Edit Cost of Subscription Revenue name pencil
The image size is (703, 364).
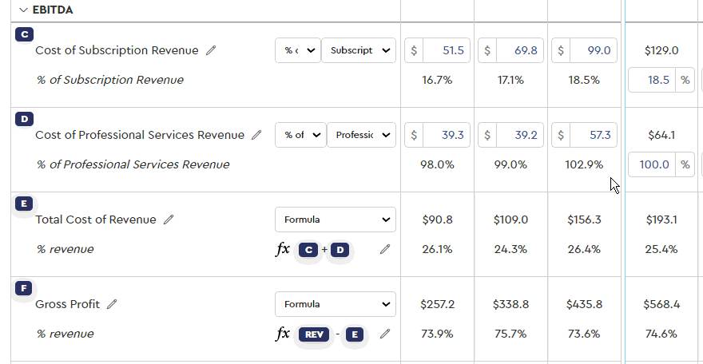[211, 50]
